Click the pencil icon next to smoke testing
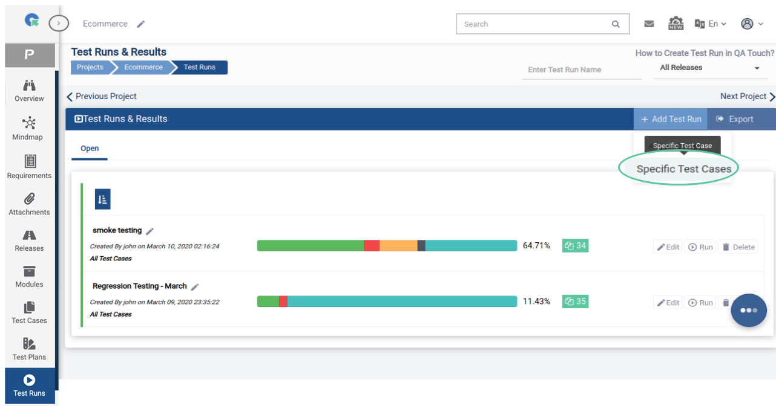The height and width of the screenshot is (406, 776). [x=150, y=231]
